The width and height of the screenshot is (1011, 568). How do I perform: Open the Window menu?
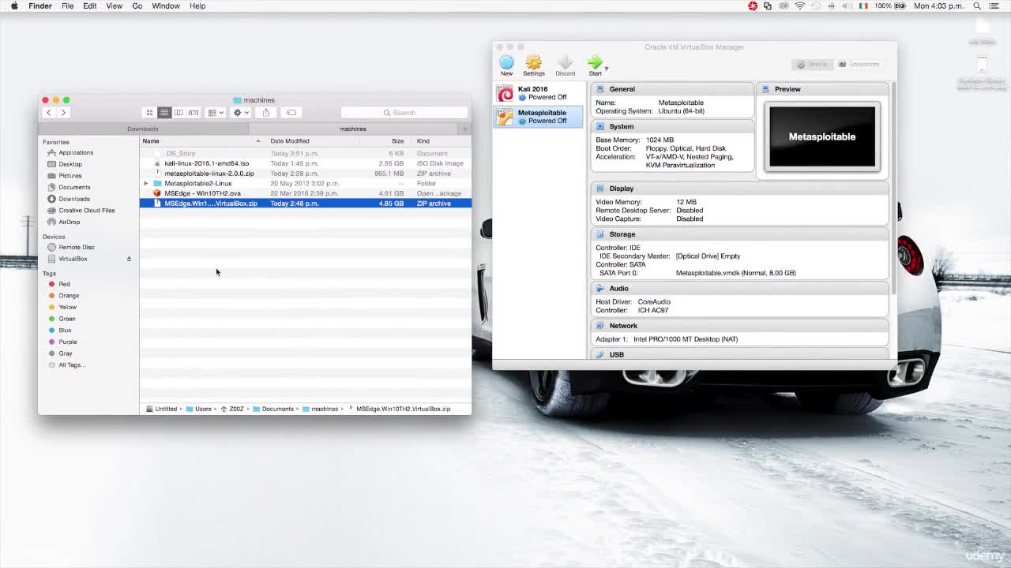pyautogui.click(x=166, y=6)
